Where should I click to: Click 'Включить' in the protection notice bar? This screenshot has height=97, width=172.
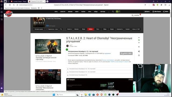coord(34,8)
